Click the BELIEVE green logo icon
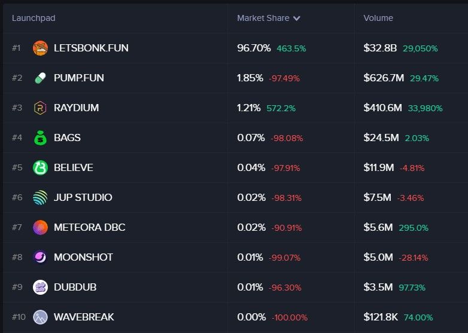Viewport: 468px width, 333px height. (x=40, y=167)
